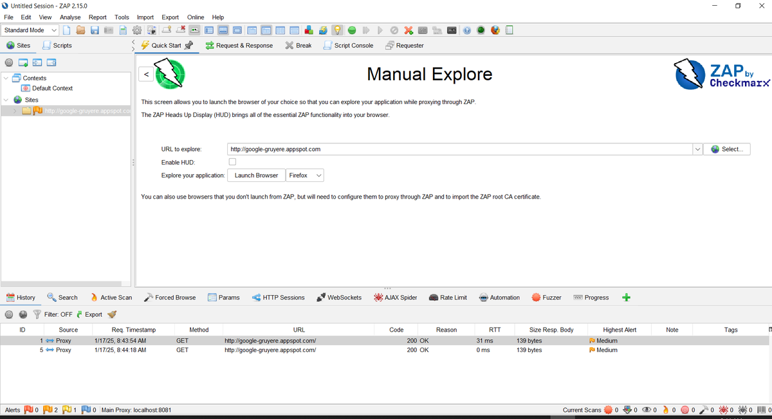Image resolution: width=772 pixels, height=419 pixels.
Task: Switch to the Fuzzer tab
Action: pos(546,298)
